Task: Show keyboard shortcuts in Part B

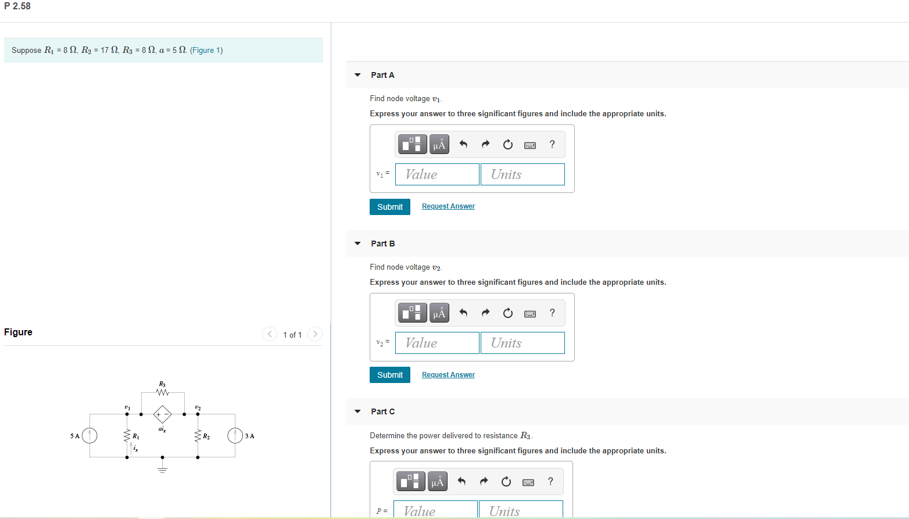Action: [530, 313]
